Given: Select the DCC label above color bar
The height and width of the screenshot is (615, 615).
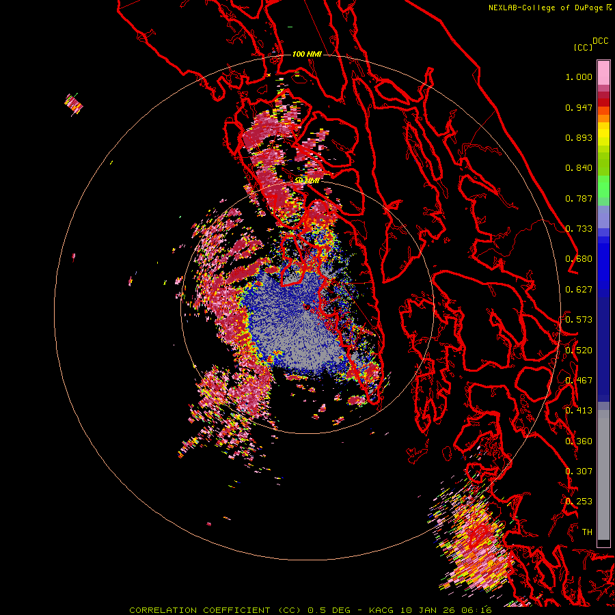Looking at the screenshot, I should (601, 41).
